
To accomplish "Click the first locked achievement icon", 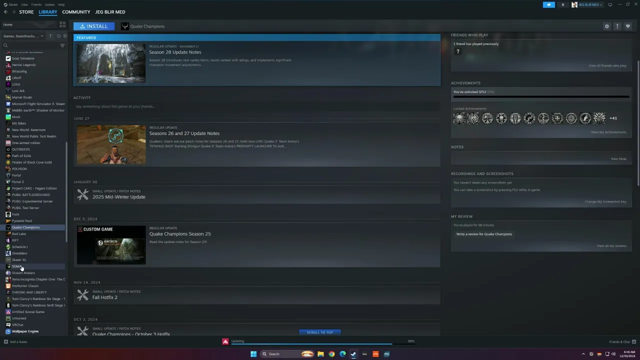I will (459, 118).
